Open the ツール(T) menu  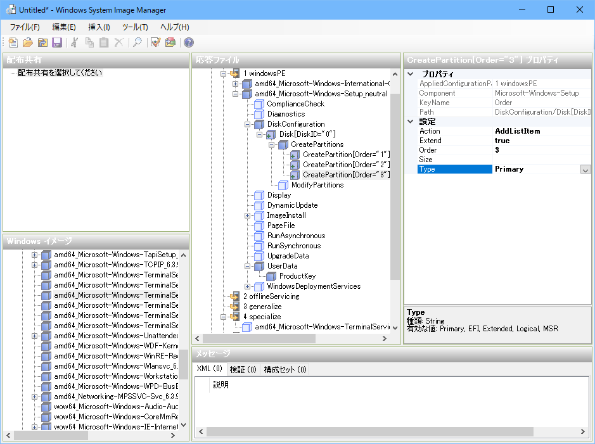point(135,27)
